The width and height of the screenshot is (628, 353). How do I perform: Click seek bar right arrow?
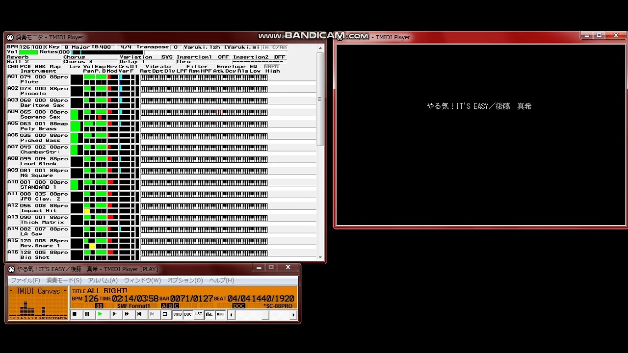coord(293,315)
